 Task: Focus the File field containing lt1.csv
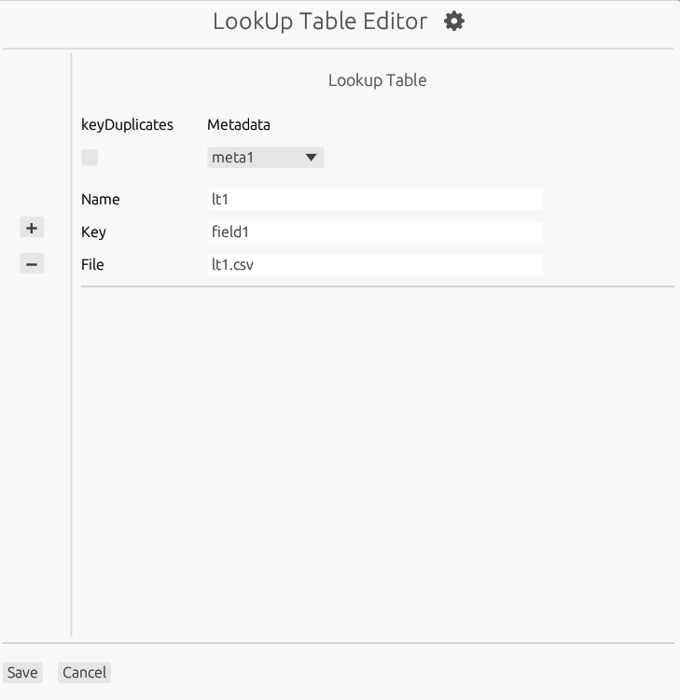coord(375,264)
